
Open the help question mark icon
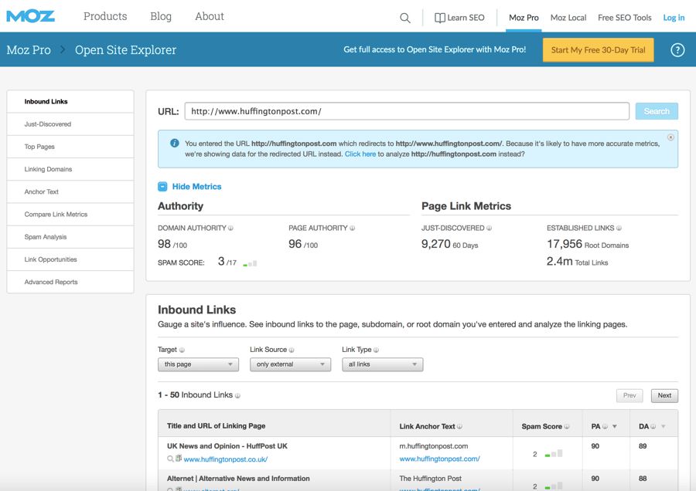coord(677,50)
